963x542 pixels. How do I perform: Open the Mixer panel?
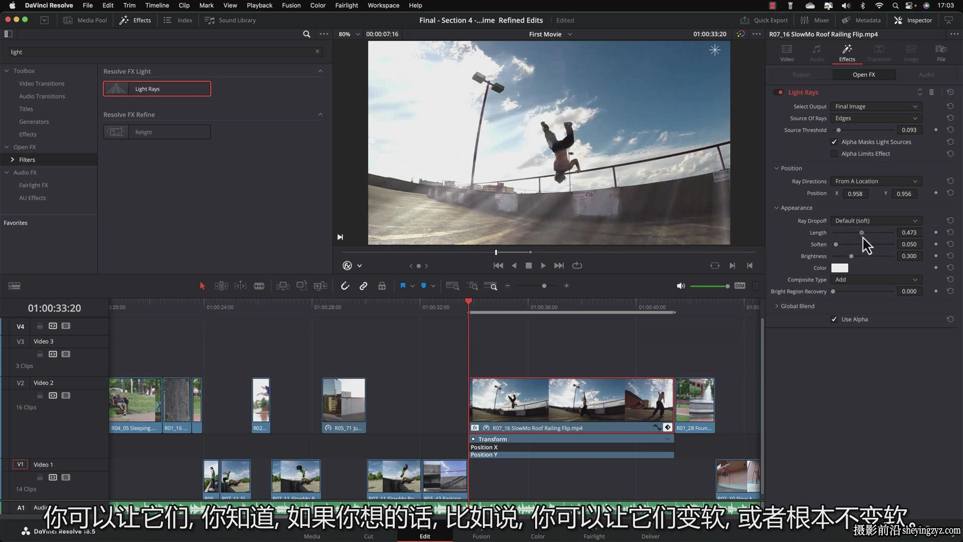(x=815, y=20)
